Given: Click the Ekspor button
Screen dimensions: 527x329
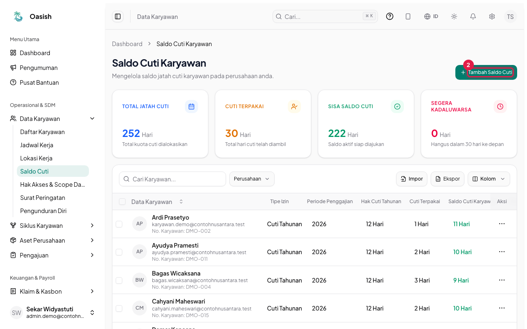Looking at the screenshot, I should [x=448, y=179].
